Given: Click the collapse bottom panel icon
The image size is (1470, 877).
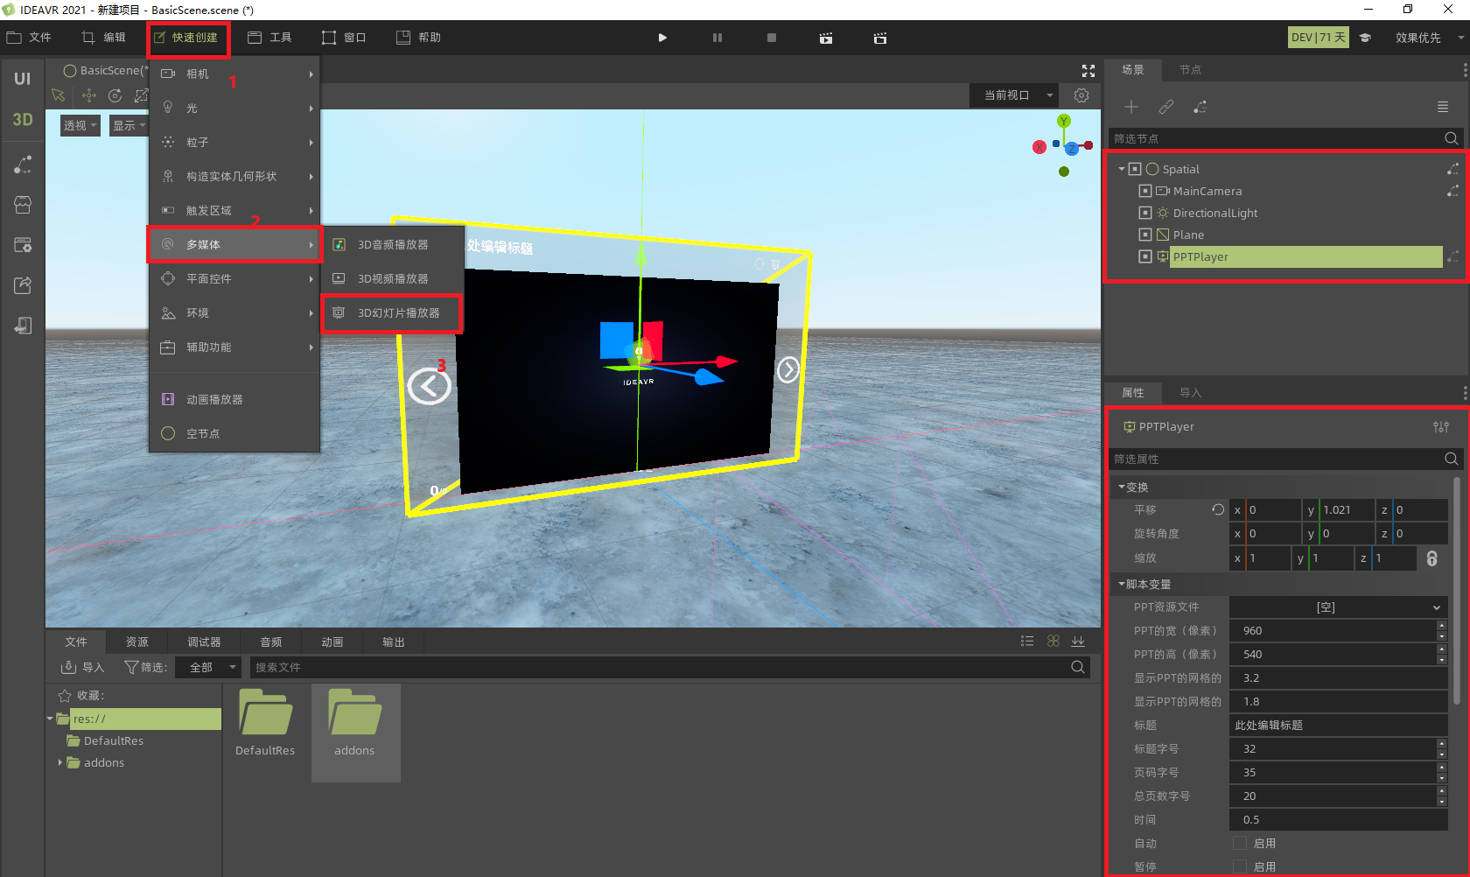Looking at the screenshot, I should (x=1078, y=642).
